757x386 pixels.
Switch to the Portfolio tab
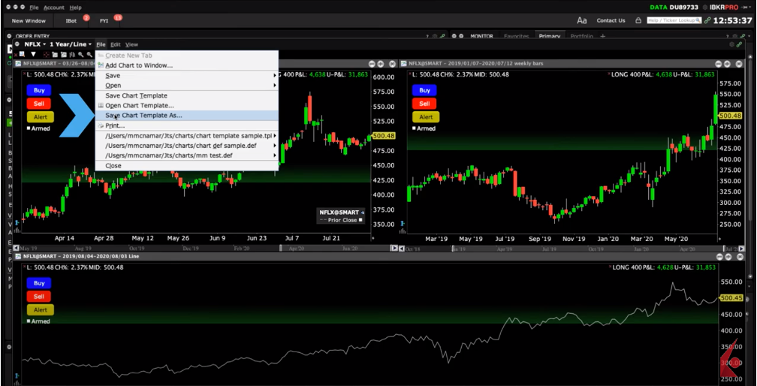(x=581, y=36)
